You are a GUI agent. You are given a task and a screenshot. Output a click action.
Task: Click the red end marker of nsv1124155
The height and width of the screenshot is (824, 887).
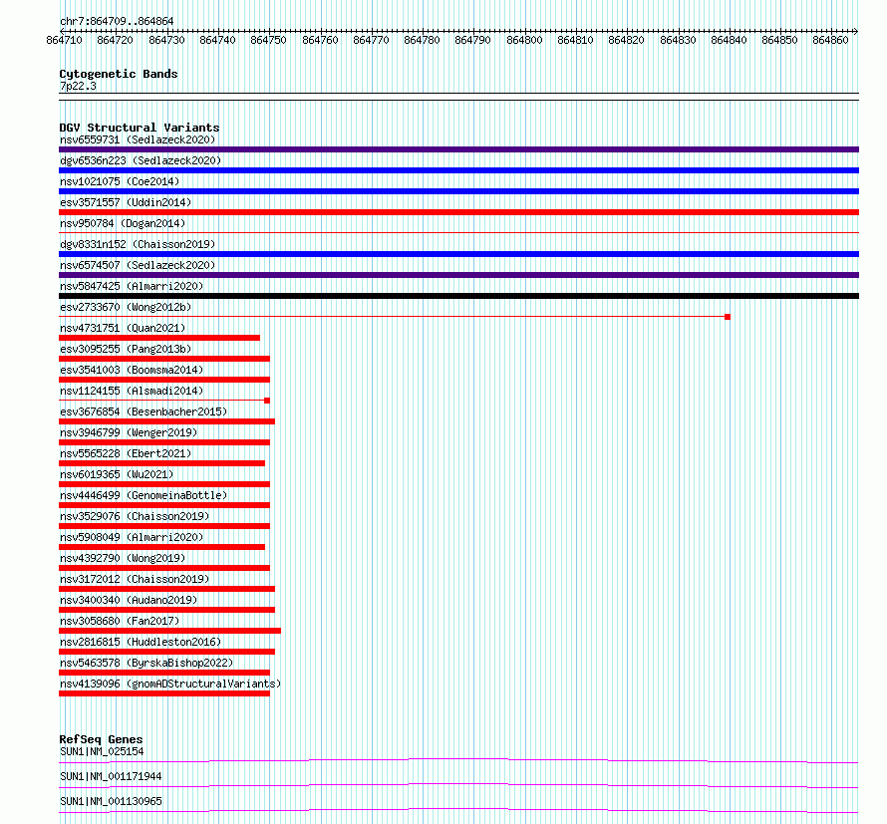click(267, 401)
